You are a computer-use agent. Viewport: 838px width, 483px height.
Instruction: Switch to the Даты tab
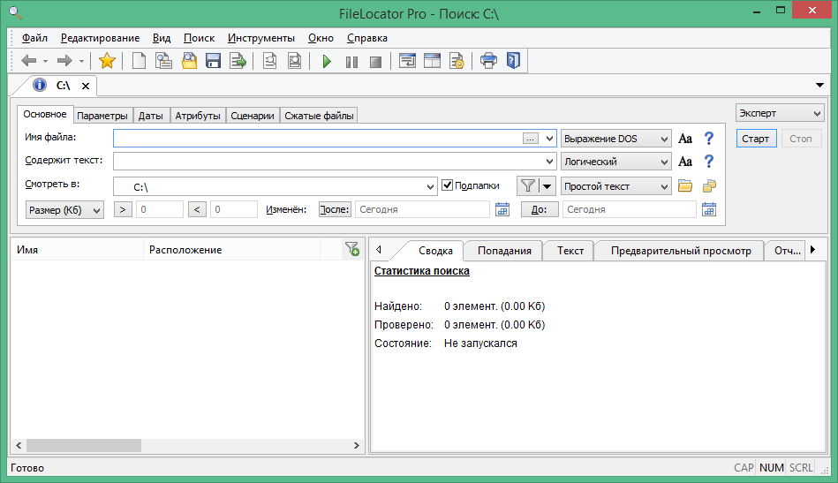coord(151,116)
